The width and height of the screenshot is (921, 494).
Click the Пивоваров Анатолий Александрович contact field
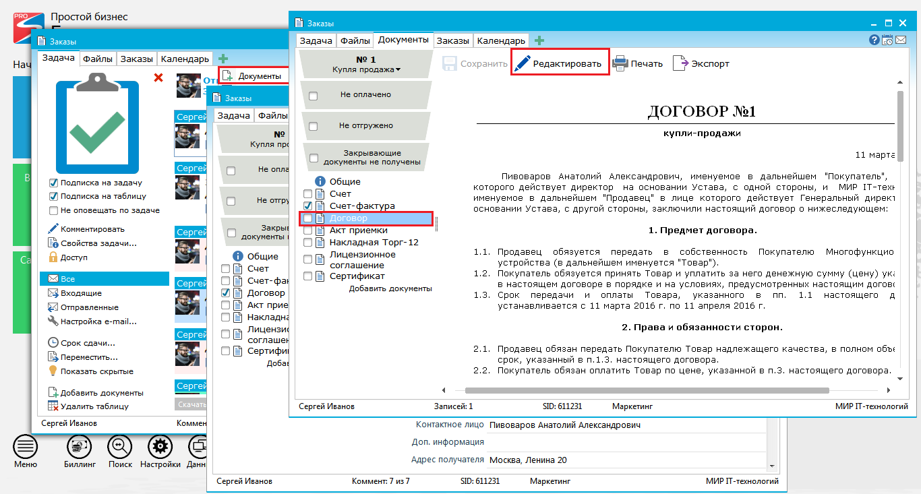pyautogui.click(x=627, y=425)
